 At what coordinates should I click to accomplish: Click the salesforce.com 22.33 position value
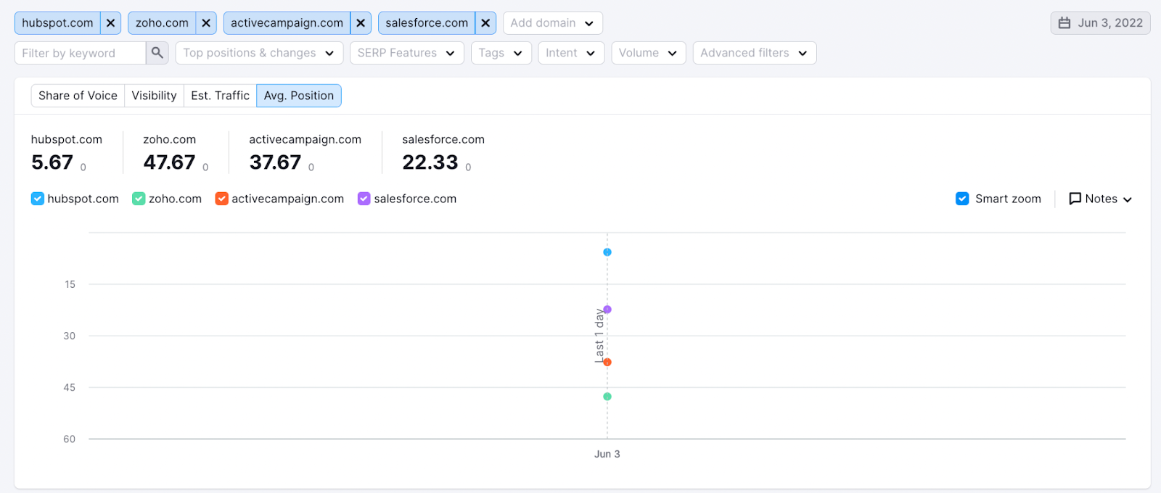(x=430, y=162)
